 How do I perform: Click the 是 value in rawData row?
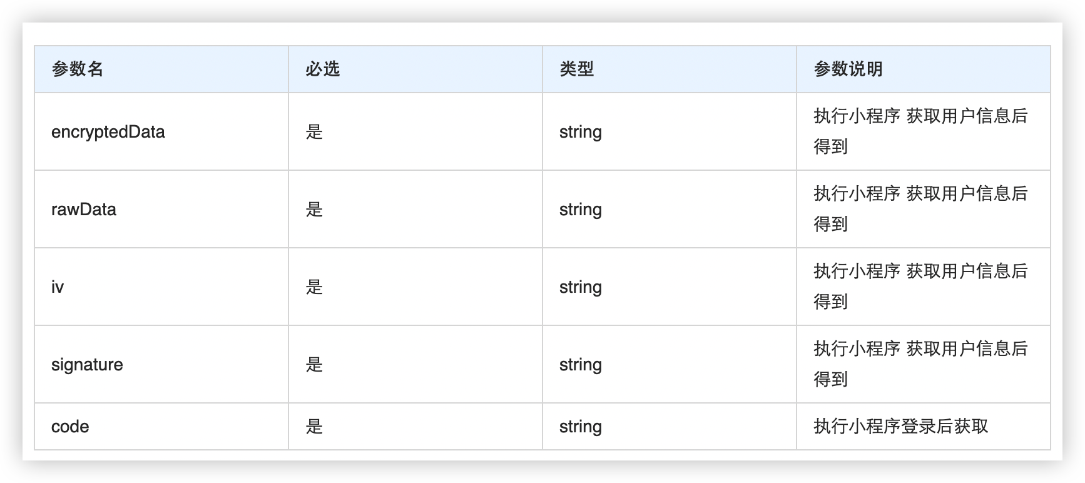pos(314,210)
